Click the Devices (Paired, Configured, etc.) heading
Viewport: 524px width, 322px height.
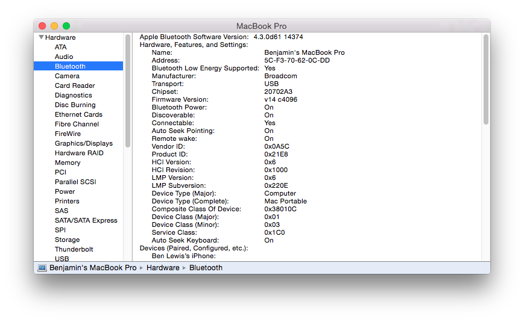pyautogui.click(x=194, y=248)
